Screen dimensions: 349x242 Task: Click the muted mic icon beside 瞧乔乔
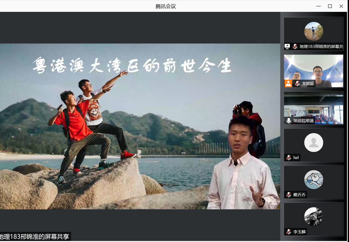tap(289, 195)
